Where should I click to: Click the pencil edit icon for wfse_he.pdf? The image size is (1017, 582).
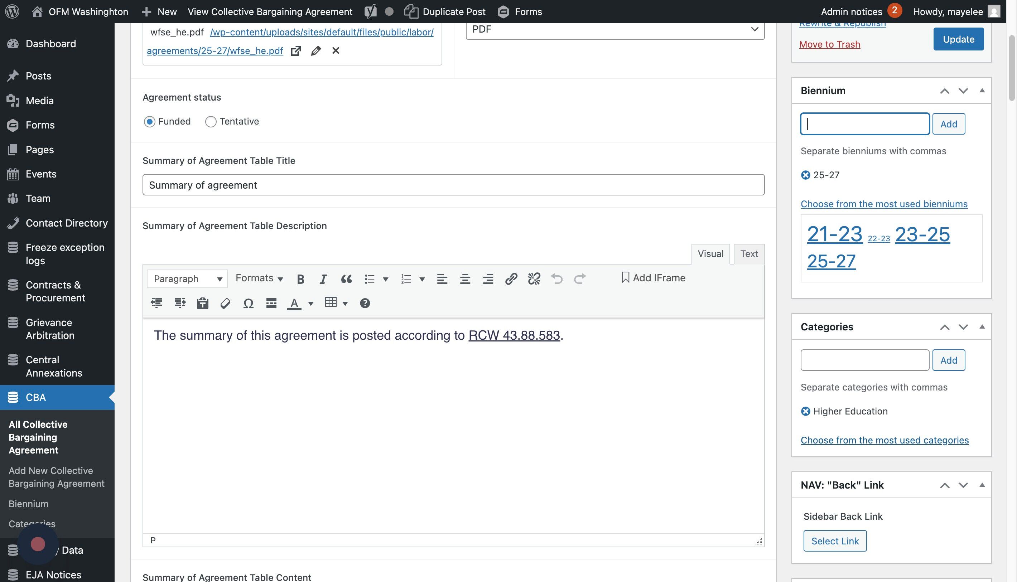(x=315, y=51)
